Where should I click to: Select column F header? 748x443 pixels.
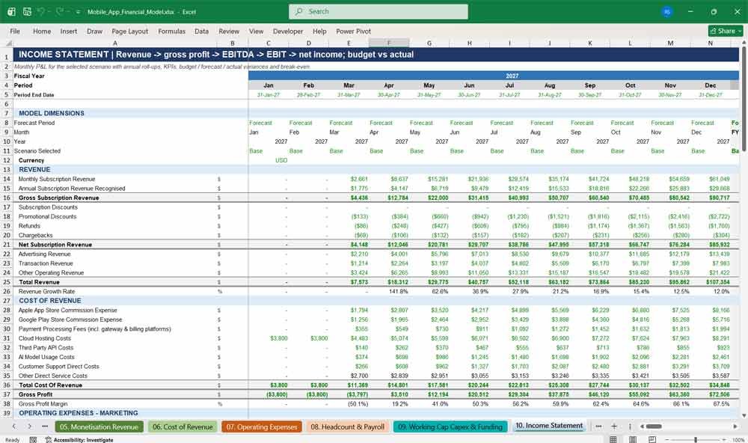389,43
